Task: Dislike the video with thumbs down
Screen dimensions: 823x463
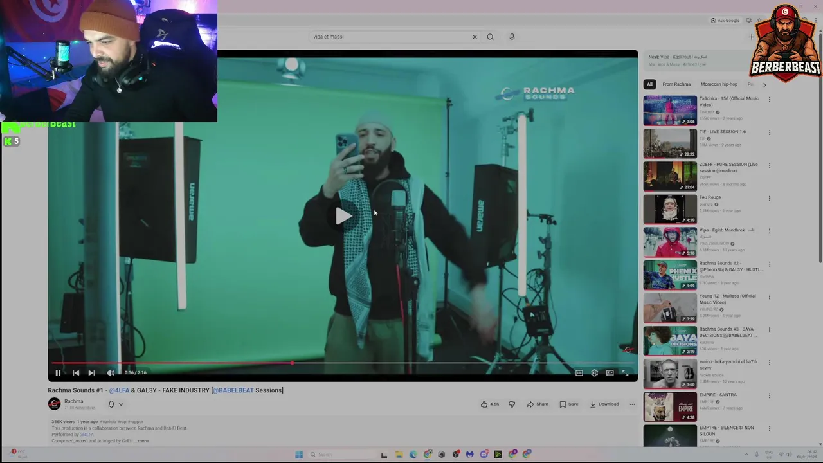Action: tap(512, 404)
